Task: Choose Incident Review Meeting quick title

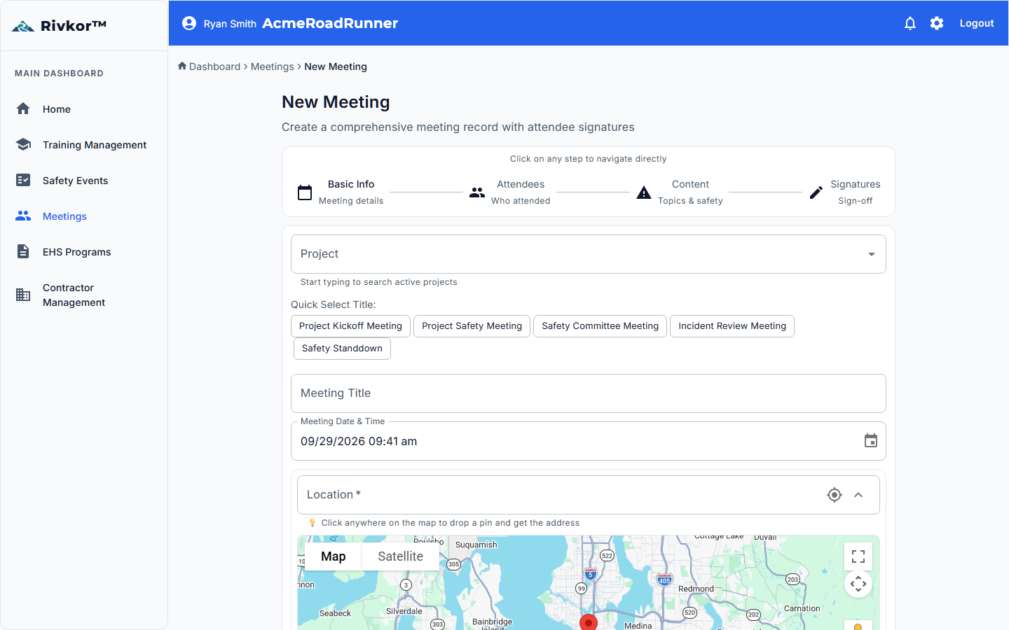Action: (732, 326)
